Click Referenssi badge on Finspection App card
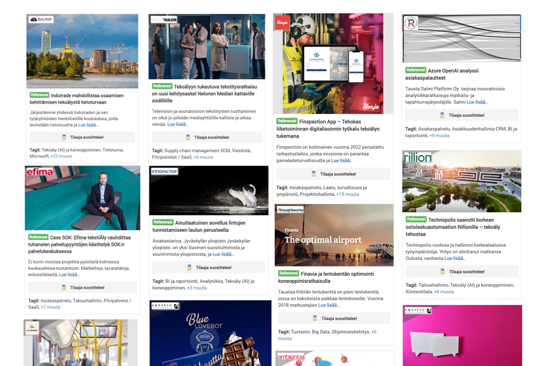The height and width of the screenshot is (366, 550). click(x=287, y=121)
